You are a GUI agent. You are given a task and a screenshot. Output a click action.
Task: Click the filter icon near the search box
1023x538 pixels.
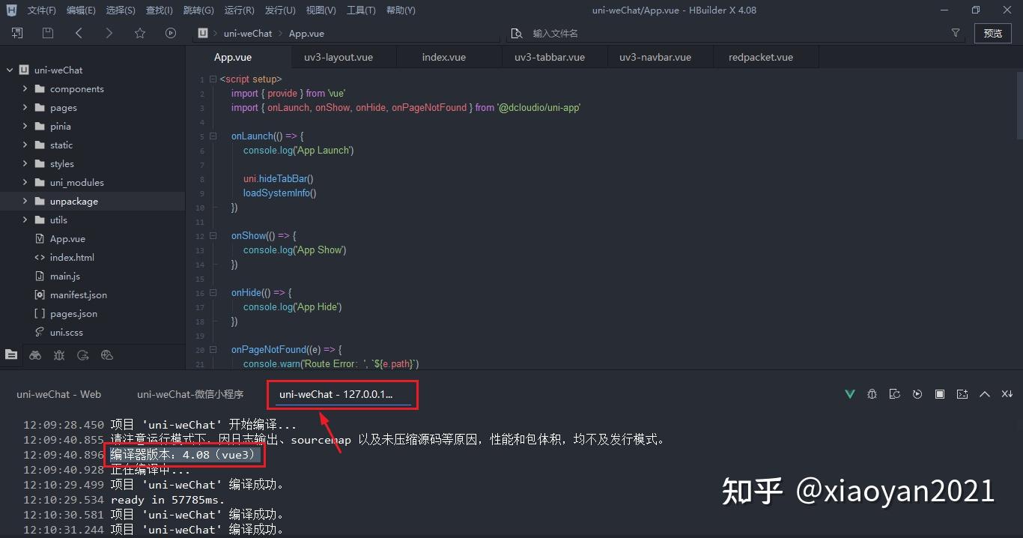[x=956, y=33]
